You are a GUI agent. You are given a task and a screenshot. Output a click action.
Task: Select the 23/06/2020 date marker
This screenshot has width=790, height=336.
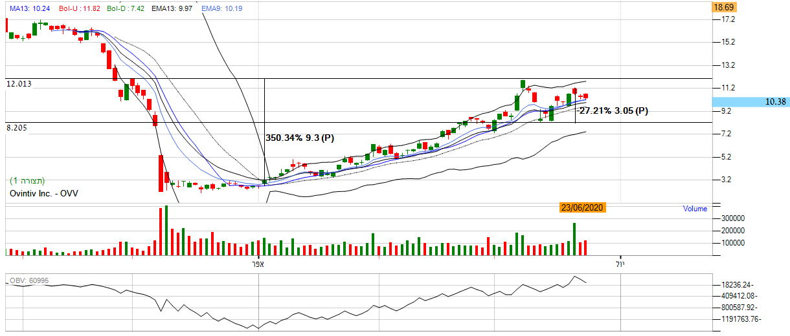tap(583, 207)
